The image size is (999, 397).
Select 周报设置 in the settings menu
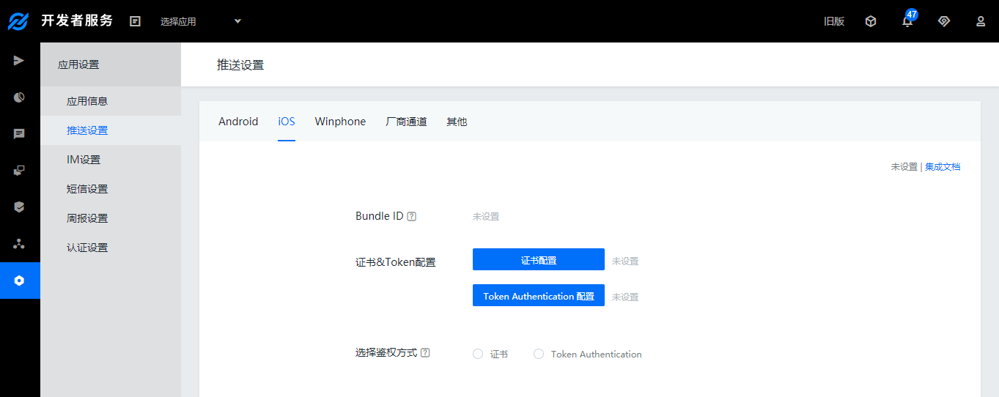(87, 218)
